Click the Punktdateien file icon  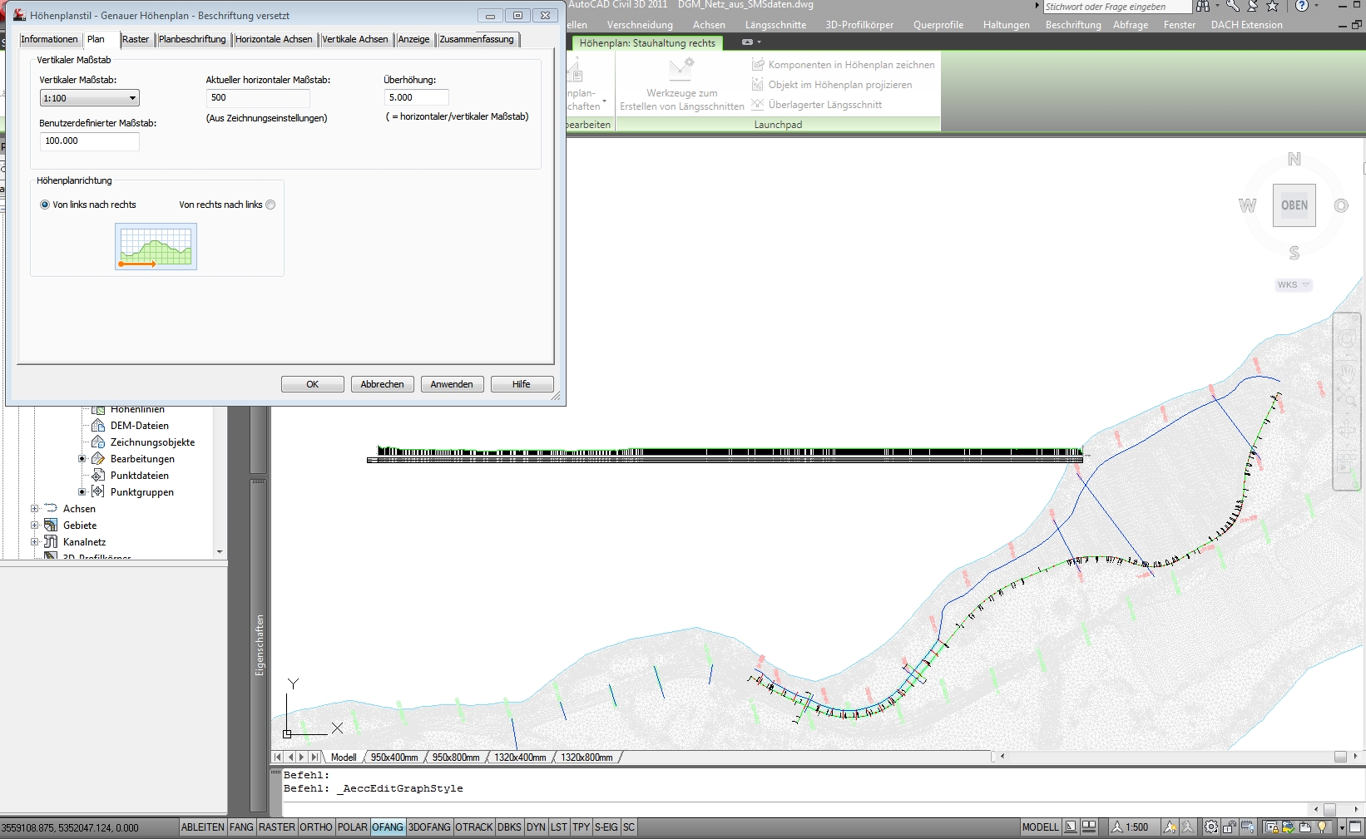(x=98, y=475)
